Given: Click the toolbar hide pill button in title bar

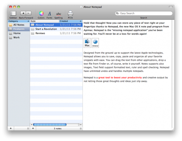Looking at the screenshot, I should point(171,7).
